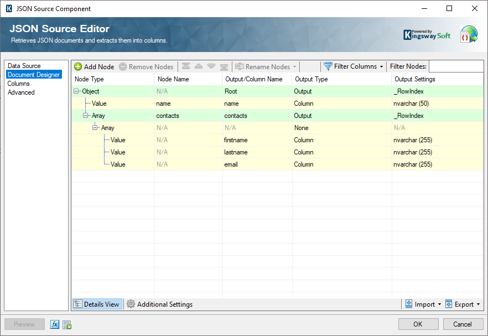Click the move-node-to-top arrow icon
The width and height of the screenshot is (488, 336).
click(186, 66)
